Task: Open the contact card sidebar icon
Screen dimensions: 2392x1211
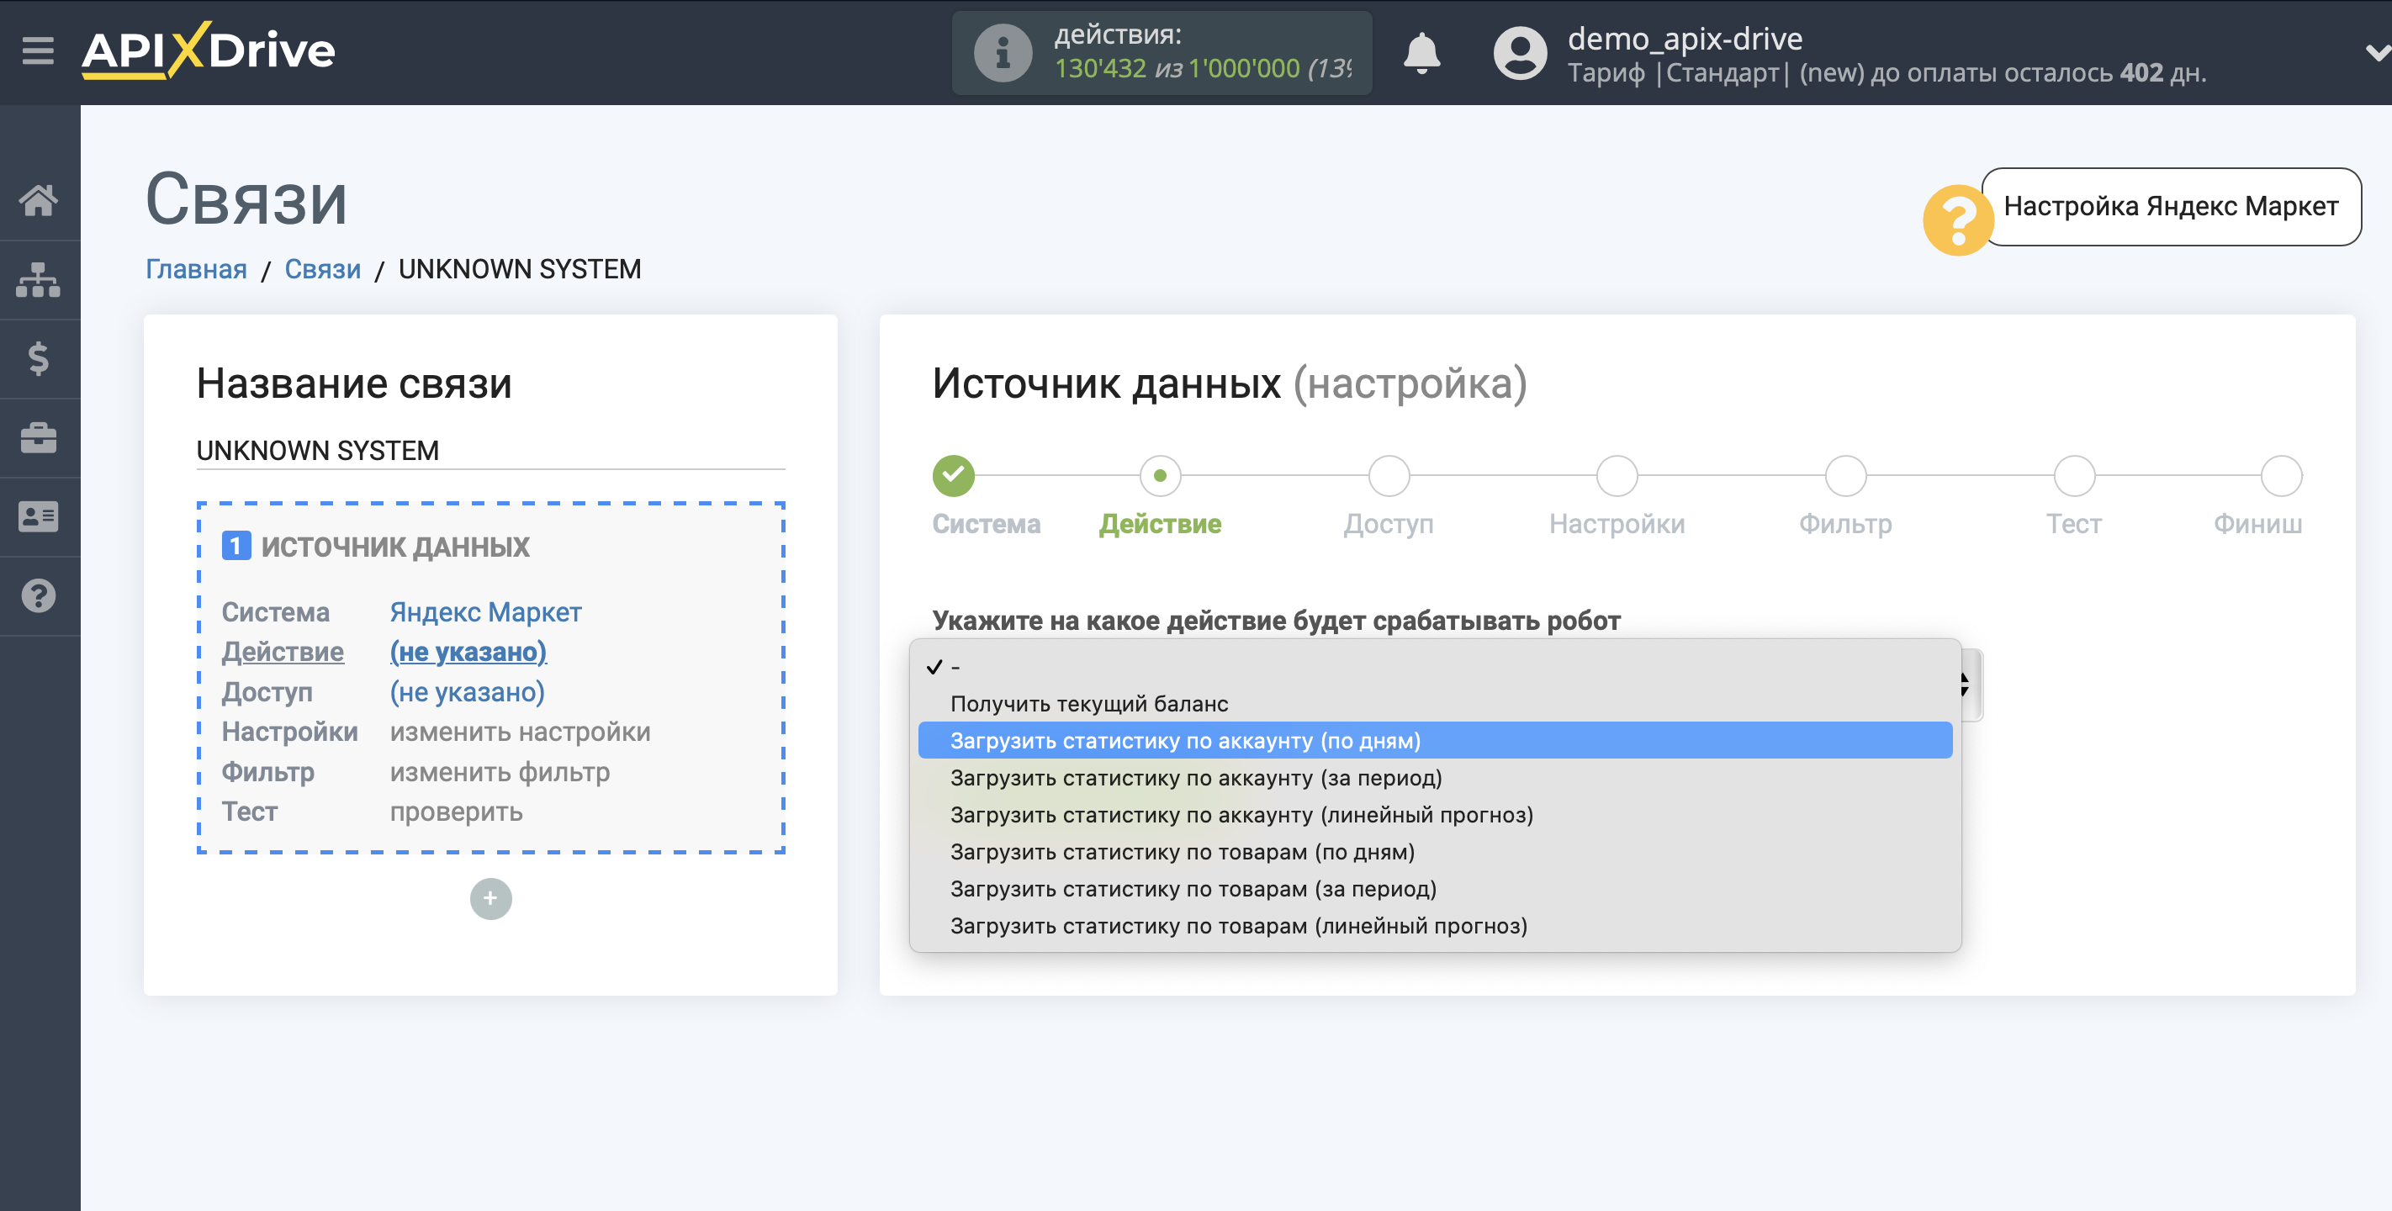Action: 38,516
